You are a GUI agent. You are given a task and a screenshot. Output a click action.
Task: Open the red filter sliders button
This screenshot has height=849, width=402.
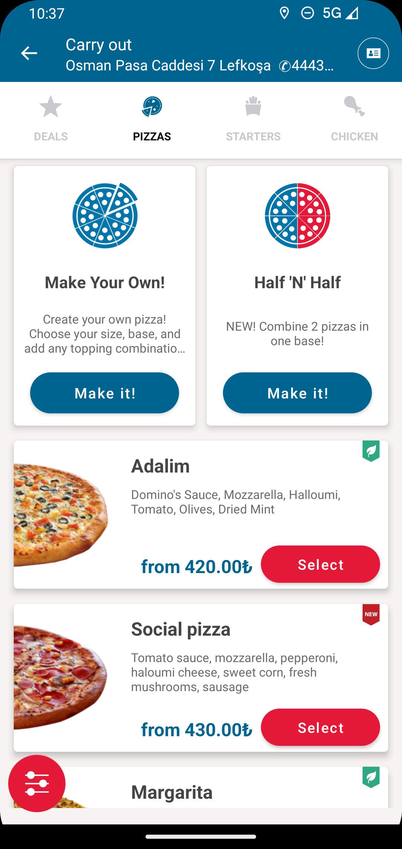click(x=37, y=783)
